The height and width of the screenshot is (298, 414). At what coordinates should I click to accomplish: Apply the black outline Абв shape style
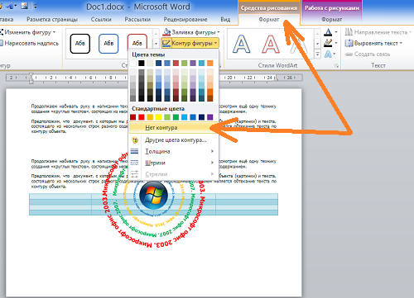pyautogui.click(x=80, y=43)
